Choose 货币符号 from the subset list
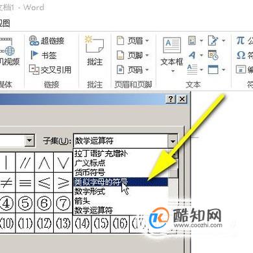The image size is (253, 253). 121,173
